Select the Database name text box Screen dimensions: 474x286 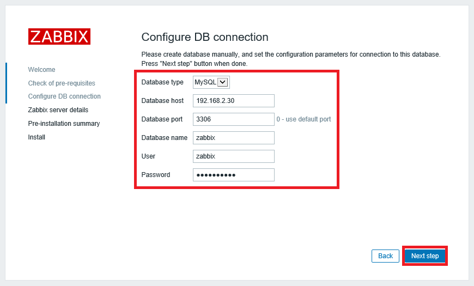pyautogui.click(x=233, y=138)
